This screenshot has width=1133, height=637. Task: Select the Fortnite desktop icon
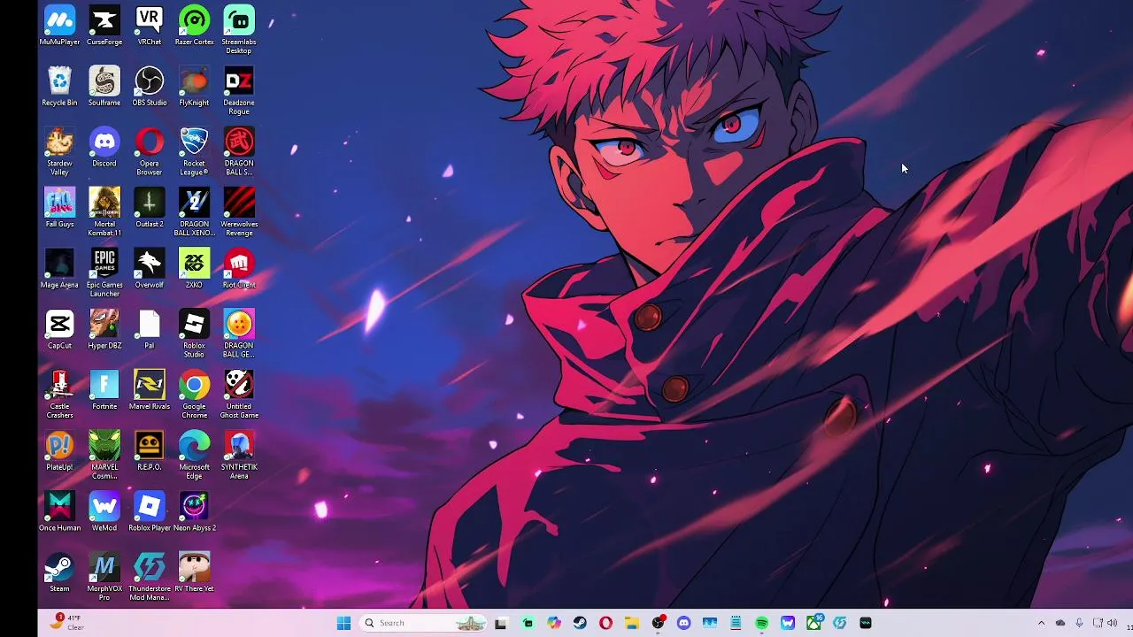click(104, 390)
